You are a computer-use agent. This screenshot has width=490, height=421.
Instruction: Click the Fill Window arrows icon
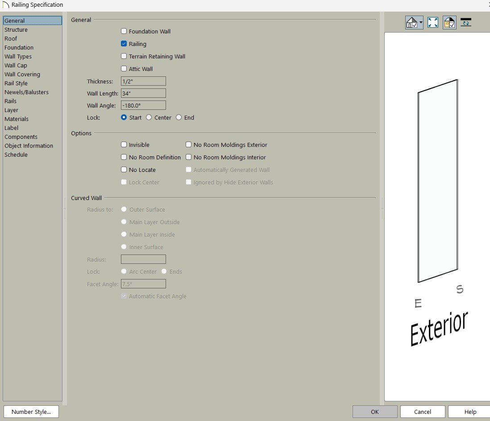point(433,22)
